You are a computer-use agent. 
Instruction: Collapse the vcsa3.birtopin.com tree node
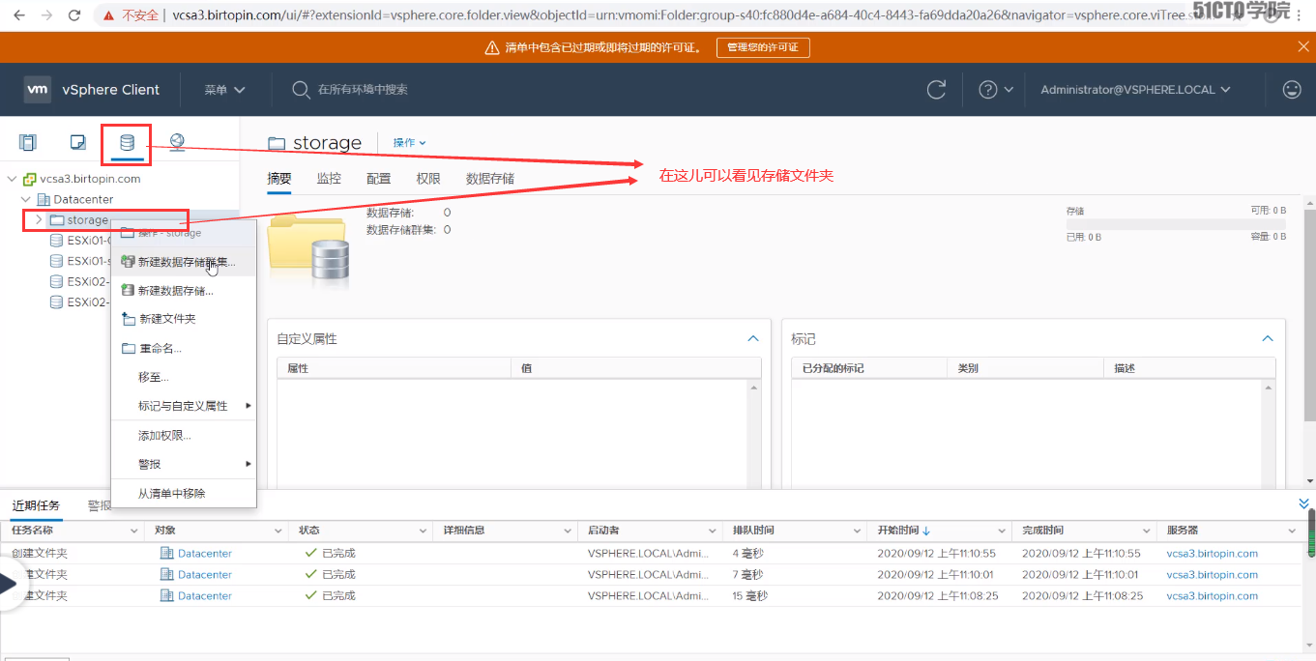(x=12, y=179)
